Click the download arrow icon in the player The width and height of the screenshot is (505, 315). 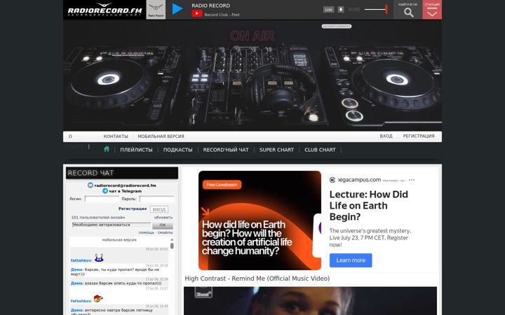click(341, 9)
